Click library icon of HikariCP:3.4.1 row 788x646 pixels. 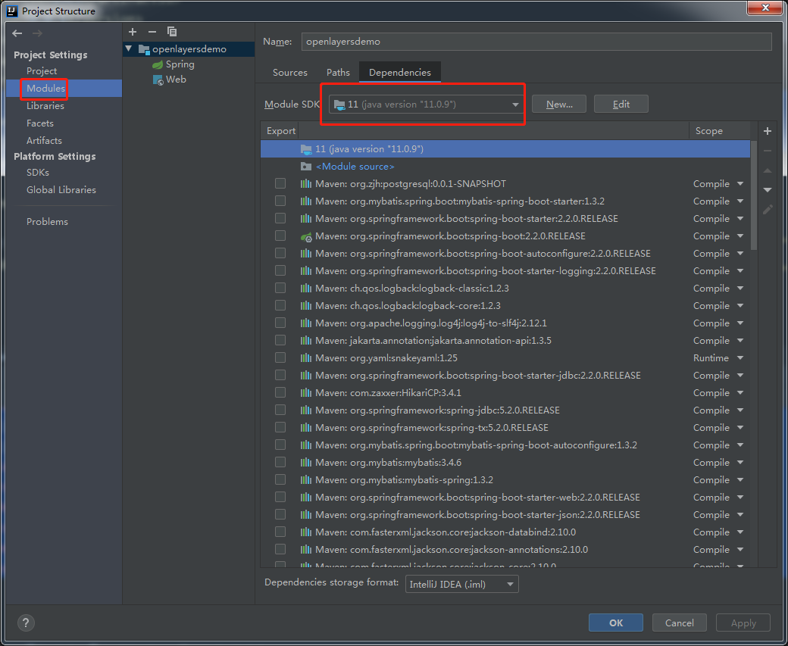305,393
